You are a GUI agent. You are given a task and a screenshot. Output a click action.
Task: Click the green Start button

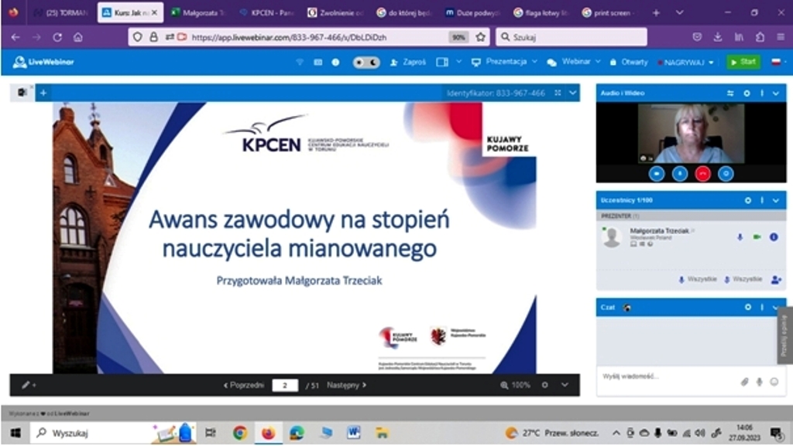pyautogui.click(x=743, y=62)
